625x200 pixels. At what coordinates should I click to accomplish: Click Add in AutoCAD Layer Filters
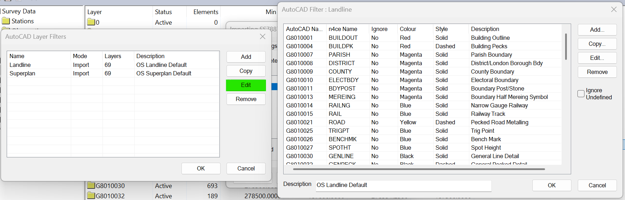click(246, 57)
